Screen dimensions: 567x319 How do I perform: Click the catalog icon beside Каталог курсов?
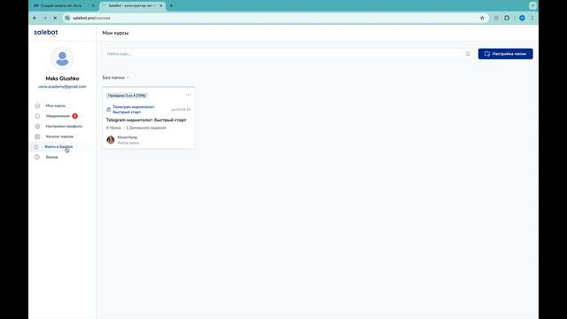pos(37,136)
